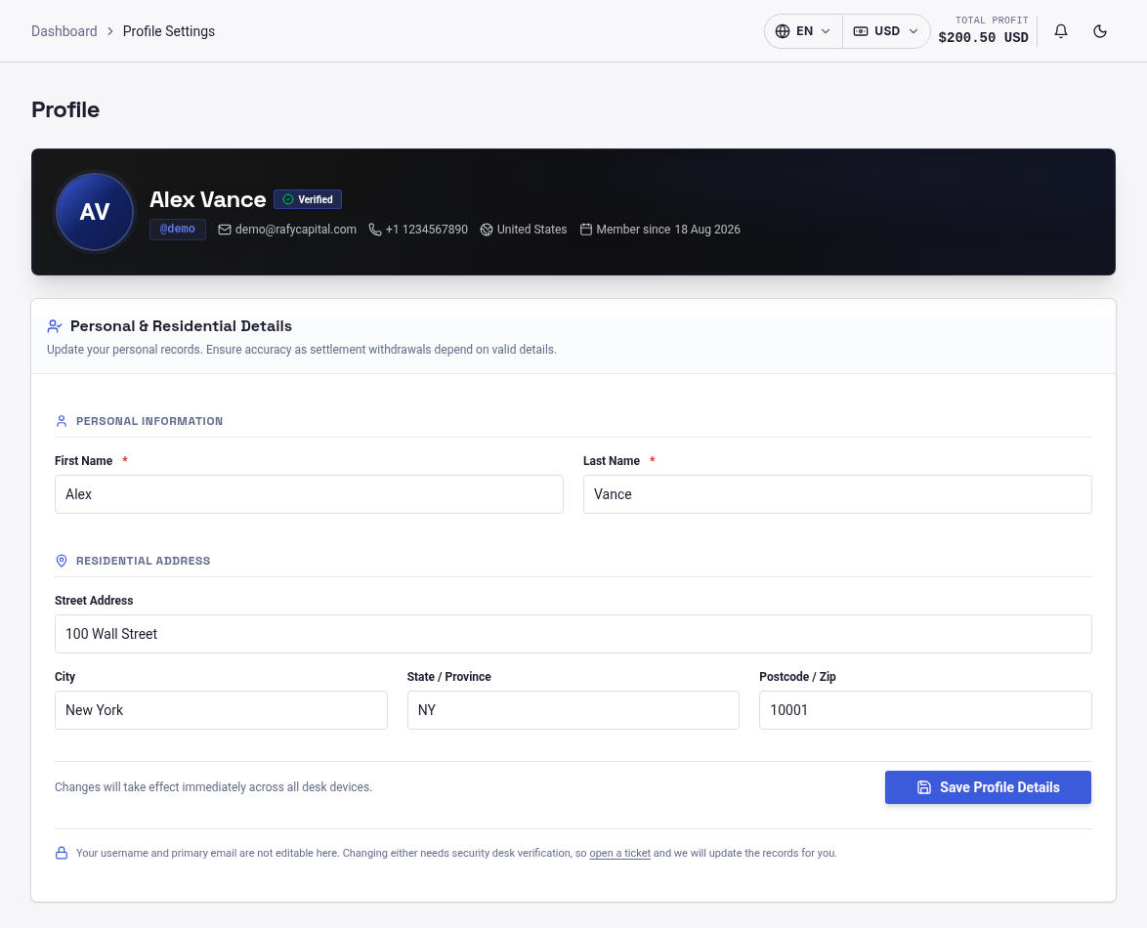The height and width of the screenshot is (928, 1147).
Task: Click the Personal & Residential Details icon
Action: point(54,326)
